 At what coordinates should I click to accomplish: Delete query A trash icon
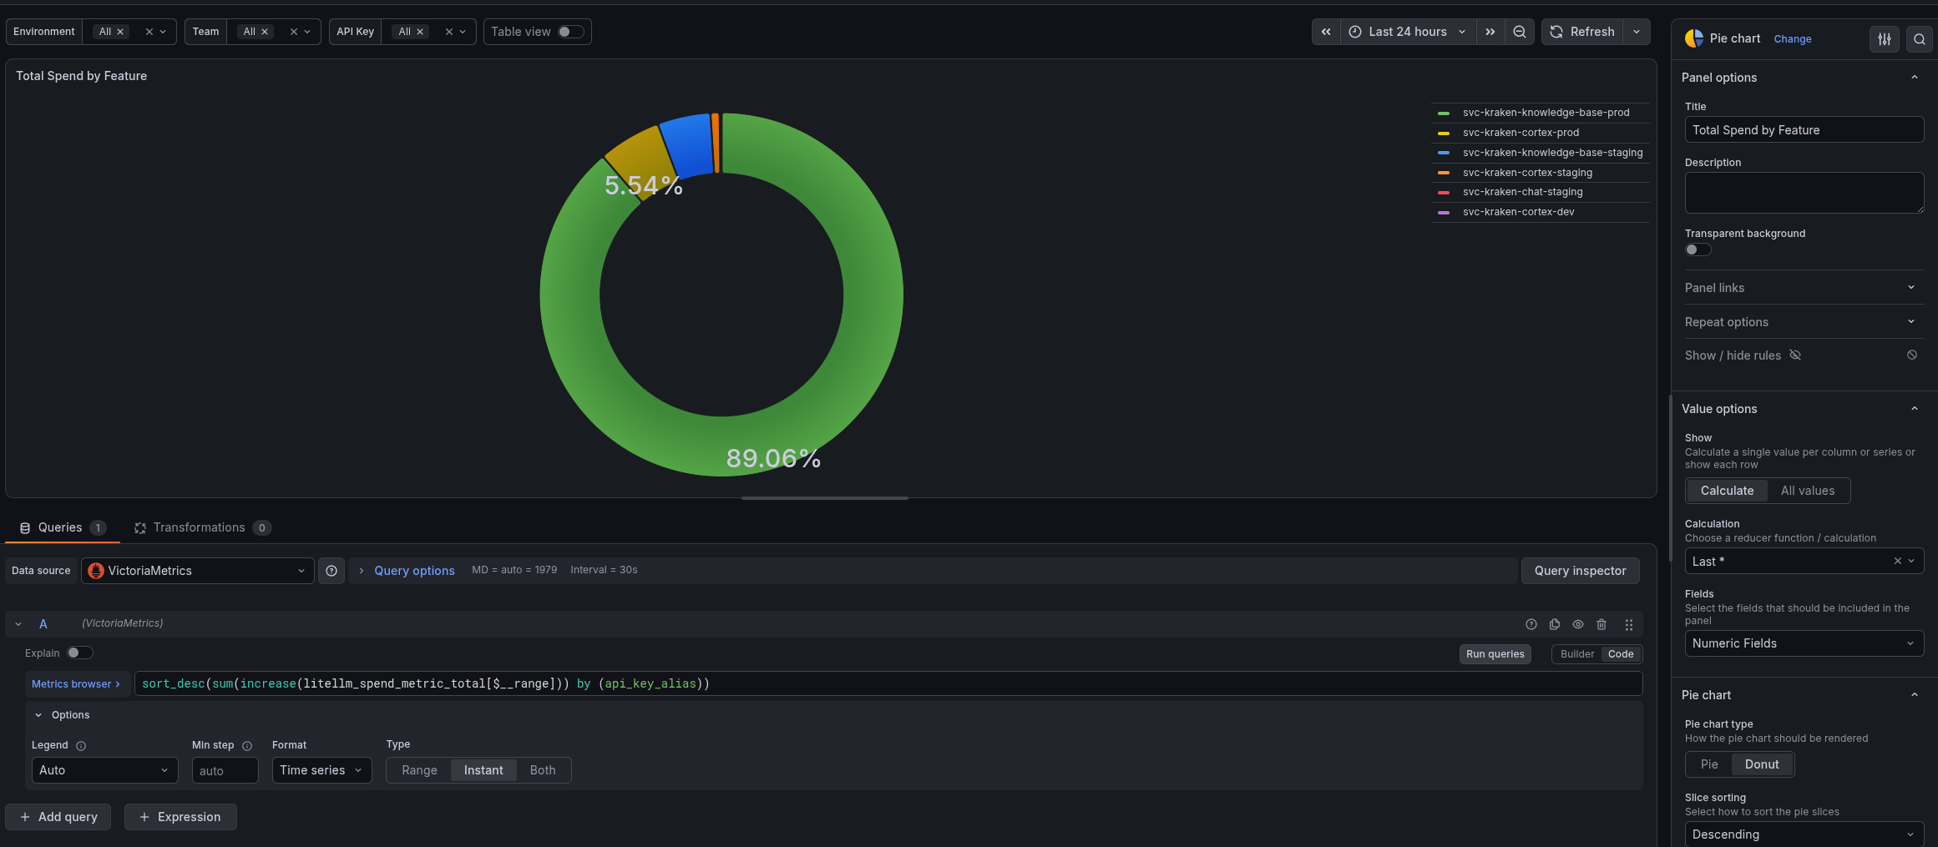(x=1602, y=624)
